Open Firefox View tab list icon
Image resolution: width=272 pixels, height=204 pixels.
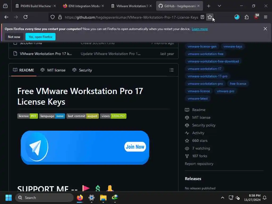(x=5, y=6)
